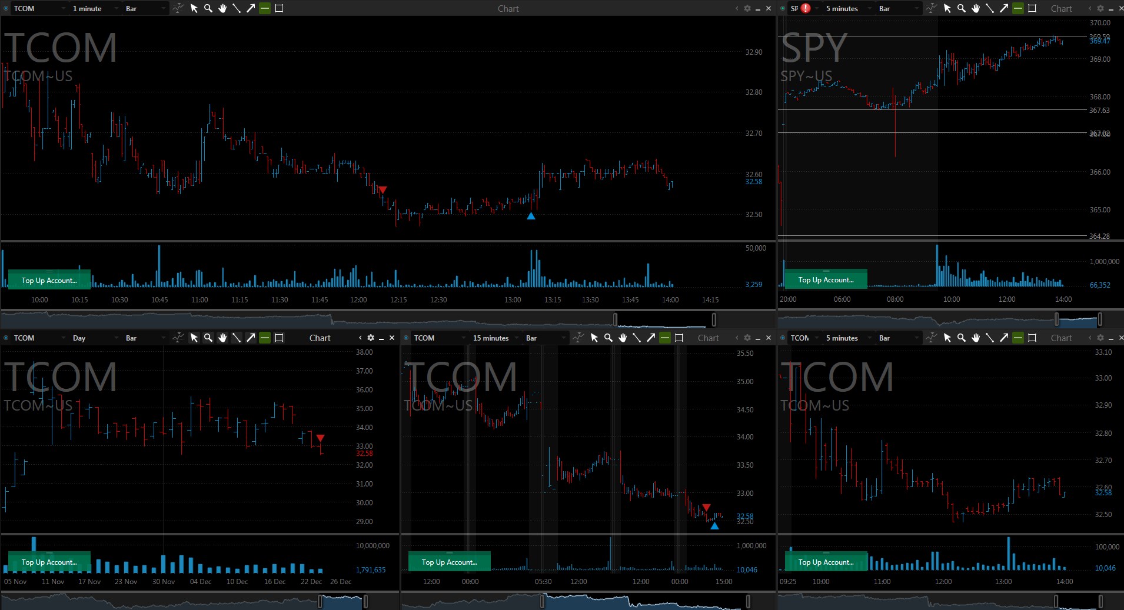Open the '5 minutes' interval dropdown in SPY chart
1124x610 pixels.
[x=848, y=8]
